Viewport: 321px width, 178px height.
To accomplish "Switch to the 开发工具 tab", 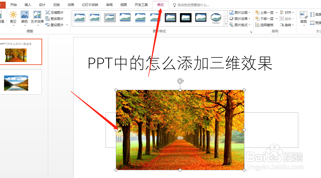I will click(141, 5).
